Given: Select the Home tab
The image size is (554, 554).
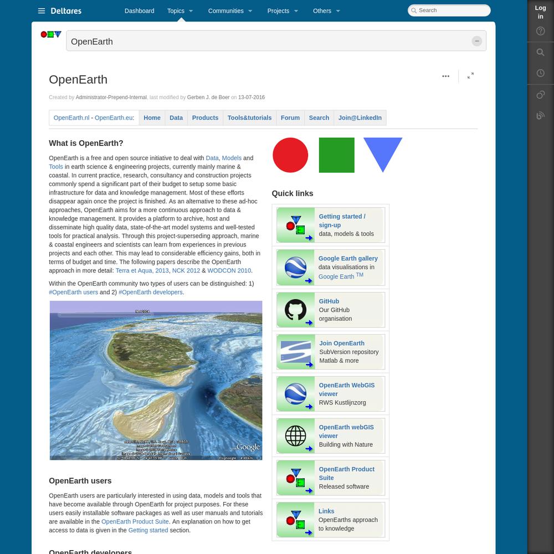Looking at the screenshot, I should pos(152,117).
